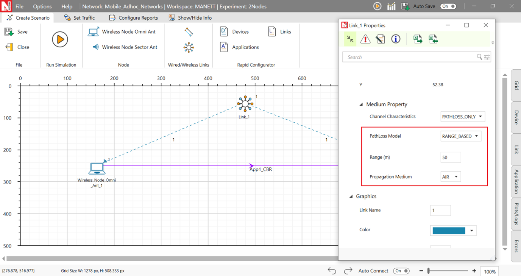
Task: Click the results chart icon in title bar
Action: coord(391,6)
